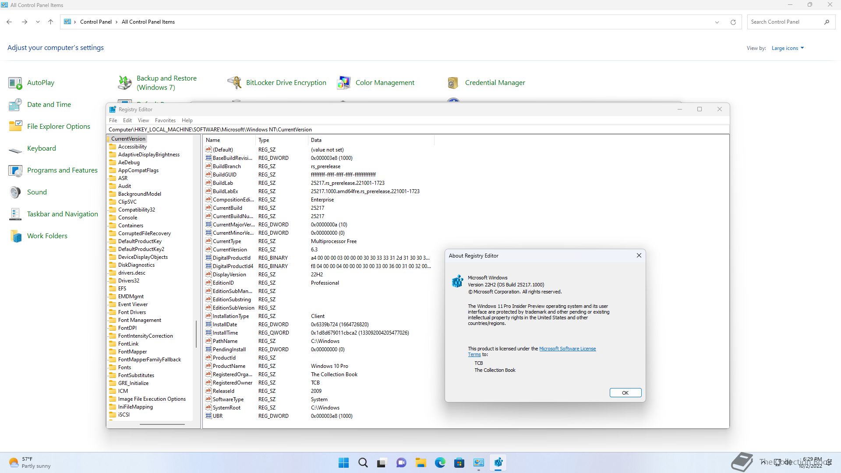Select the UBR registry value
The image size is (841, 473).
218,416
